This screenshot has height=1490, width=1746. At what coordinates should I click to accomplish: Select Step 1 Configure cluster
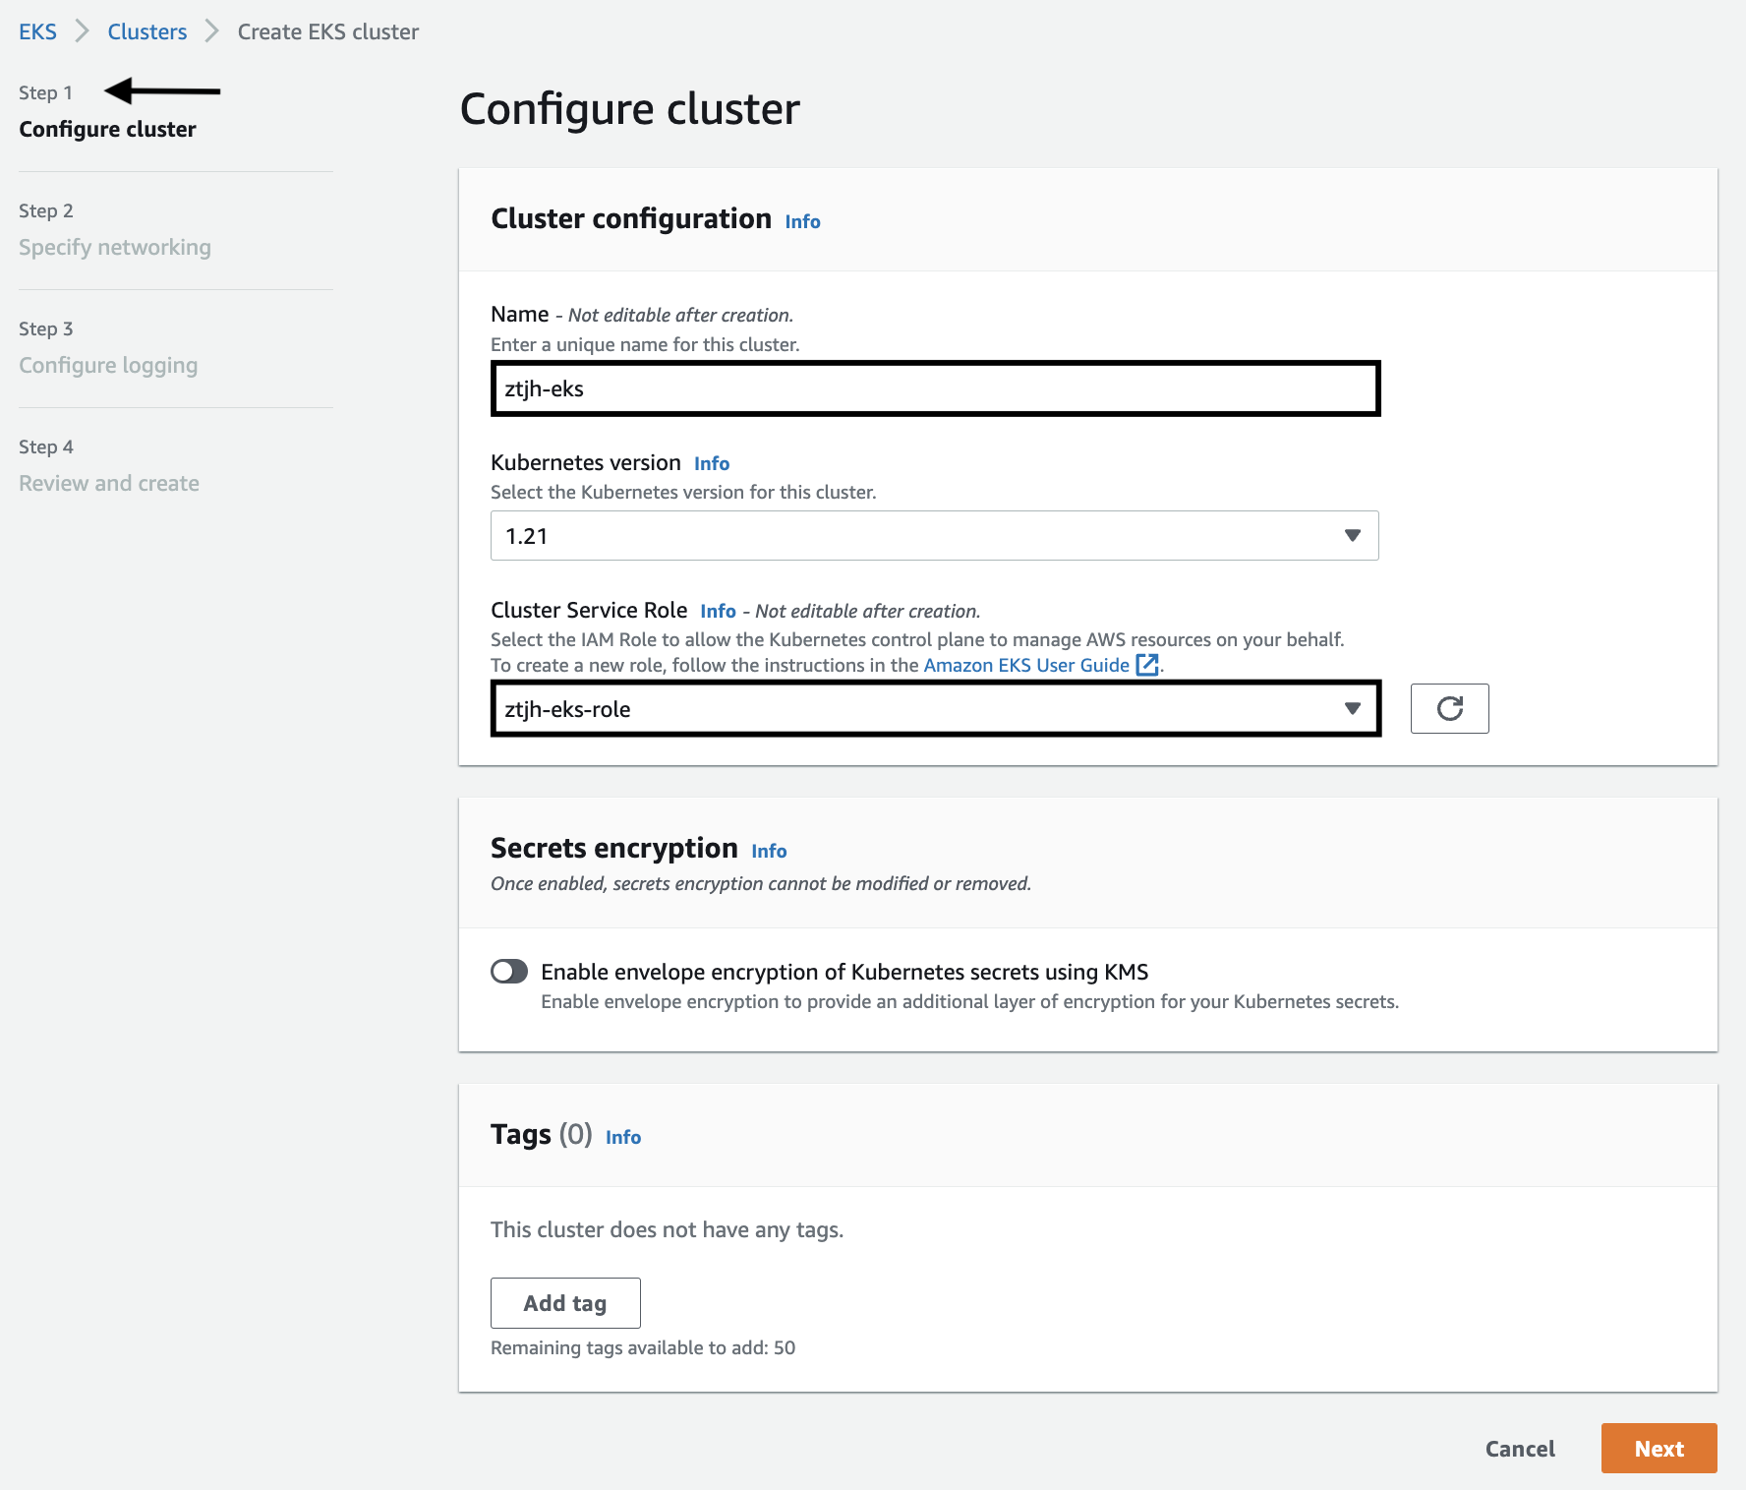[x=107, y=129]
